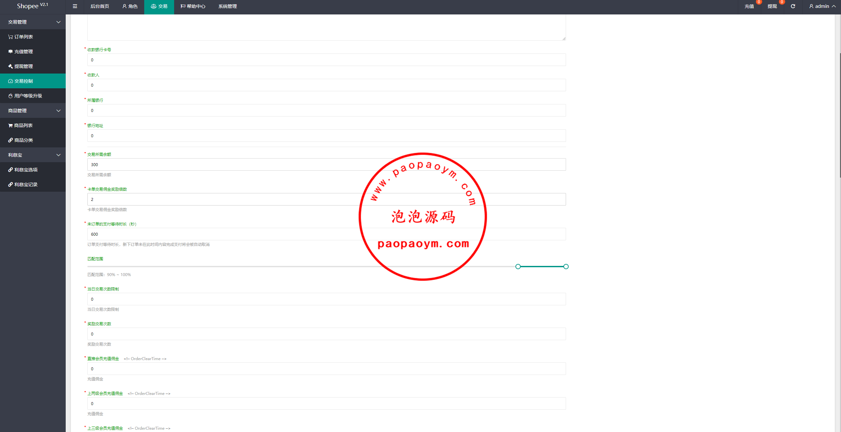Collapse the 利息宝 sidebar group
The height and width of the screenshot is (432, 841).
(33, 155)
